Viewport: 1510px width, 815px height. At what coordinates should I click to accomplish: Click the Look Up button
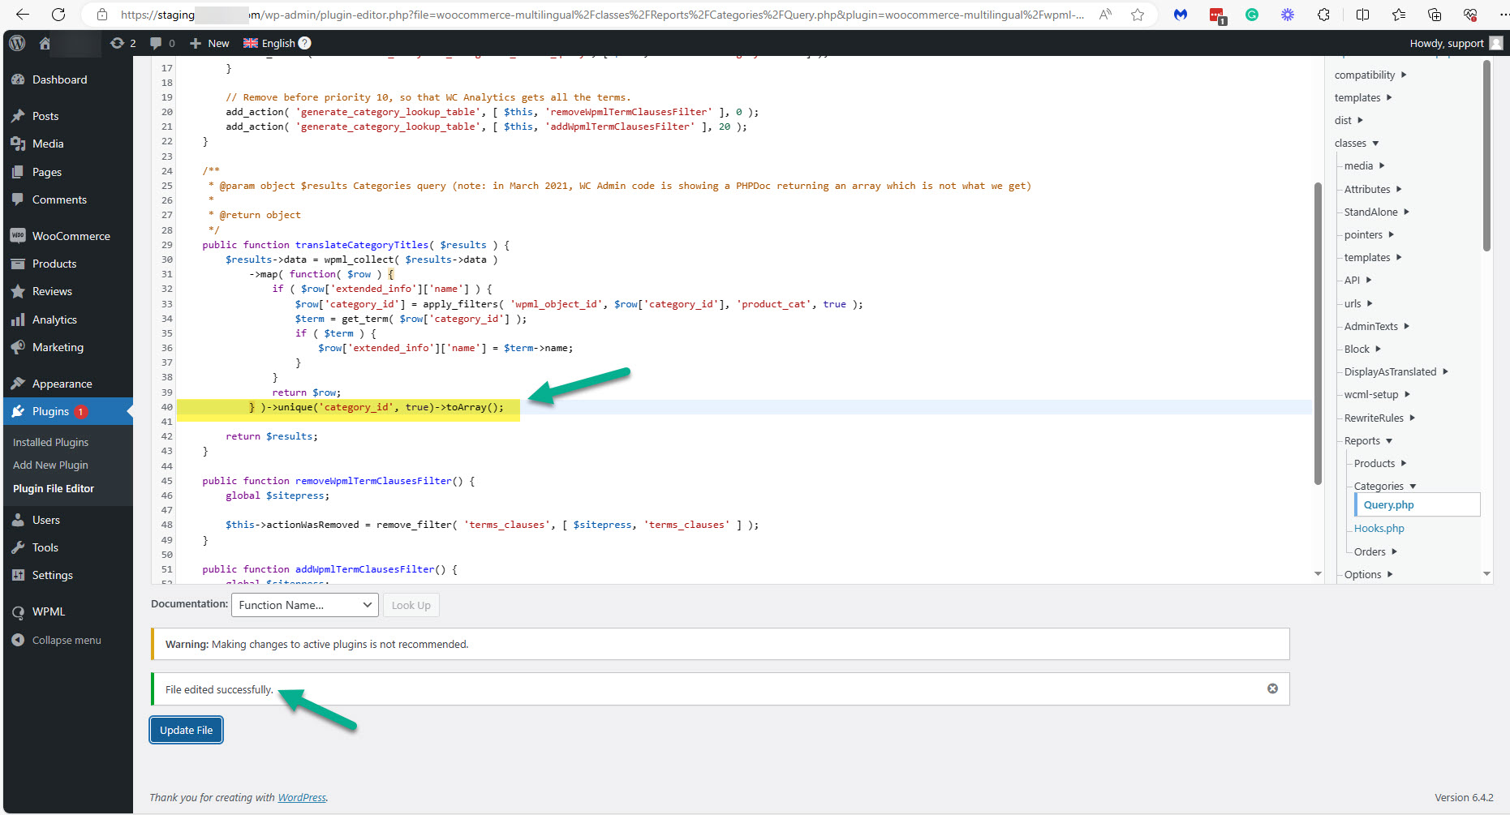[411, 605]
